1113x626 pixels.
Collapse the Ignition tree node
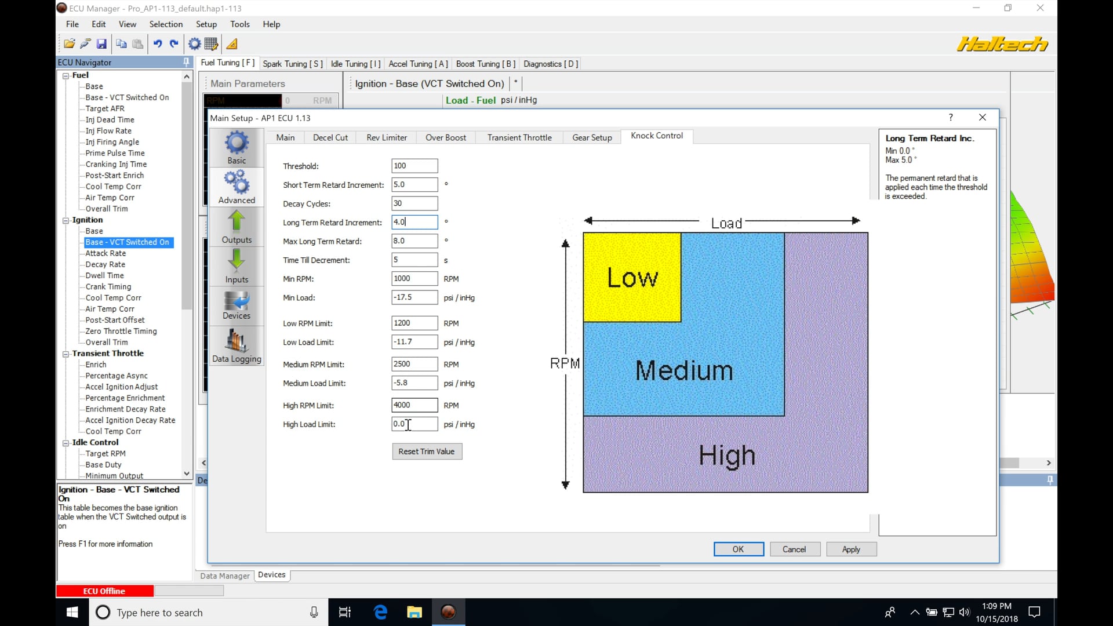(x=66, y=220)
